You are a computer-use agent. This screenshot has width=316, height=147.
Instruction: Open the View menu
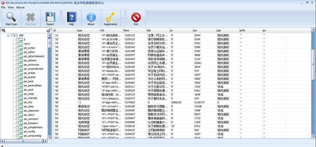coord(11,7)
